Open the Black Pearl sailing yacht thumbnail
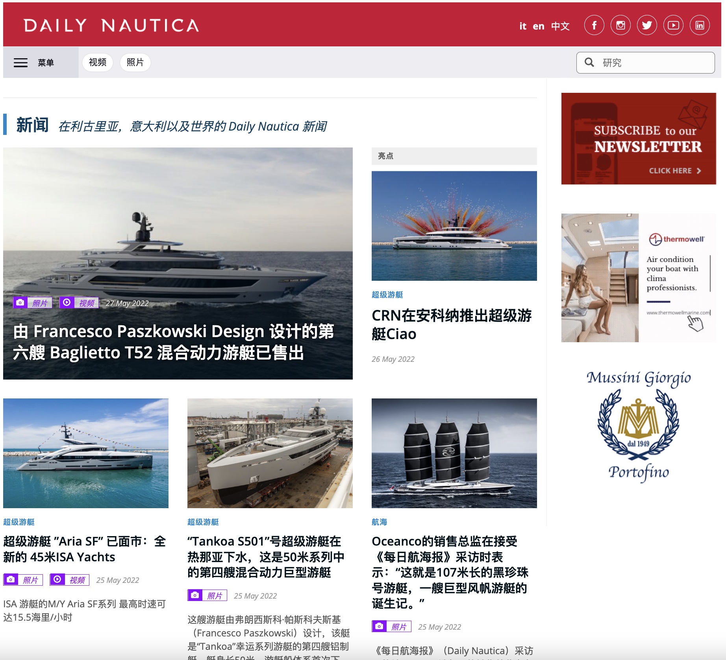The height and width of the screenshot is (660, 726). [x=454, y=453]
